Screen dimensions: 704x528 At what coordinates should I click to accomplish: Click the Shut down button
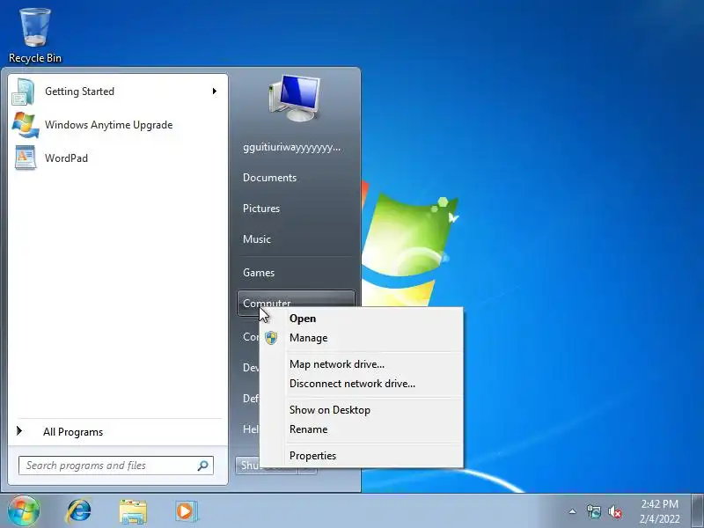[247, 466]
